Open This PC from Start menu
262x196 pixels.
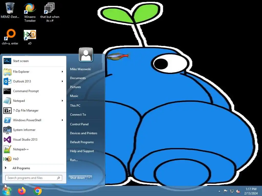75,105
